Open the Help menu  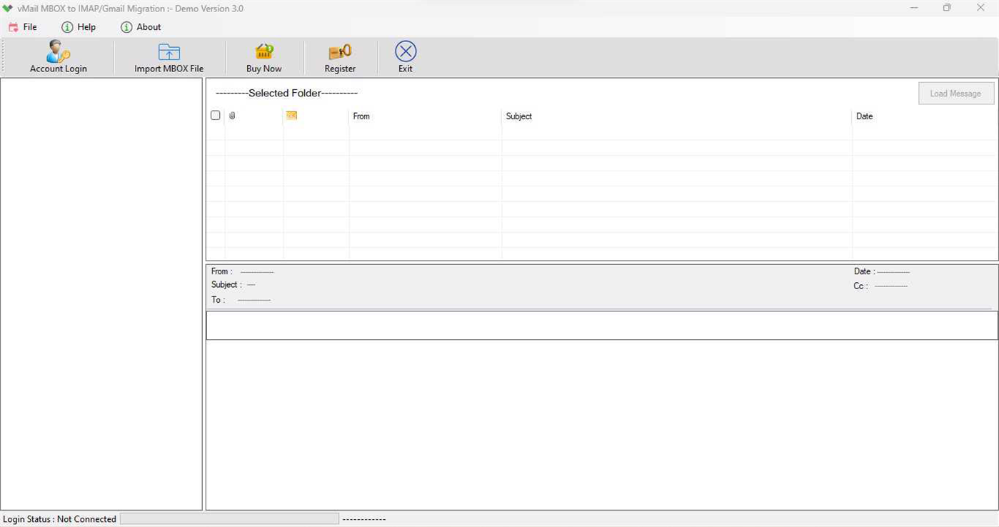coord(86,26)
